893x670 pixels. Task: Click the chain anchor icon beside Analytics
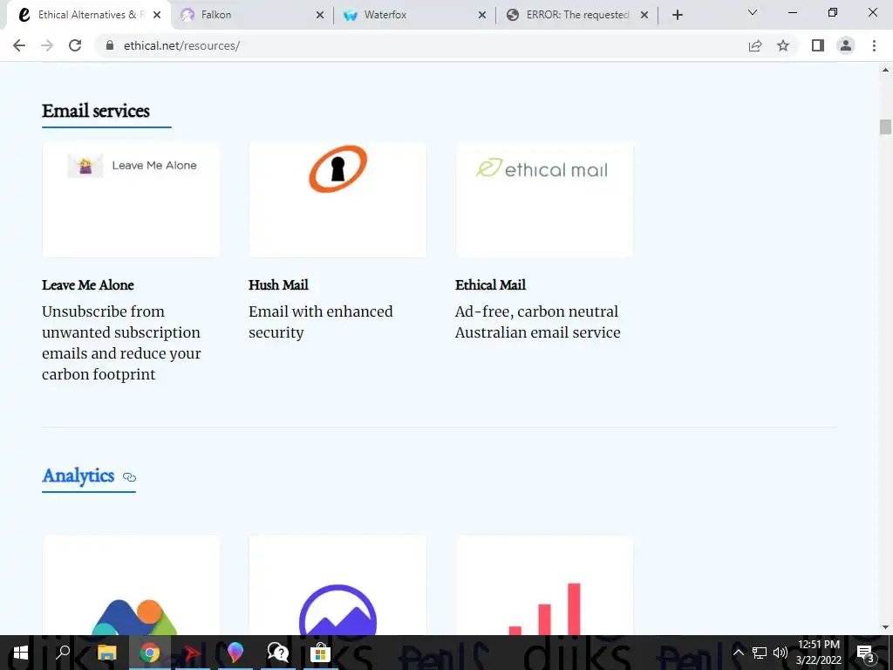[129, 477]
